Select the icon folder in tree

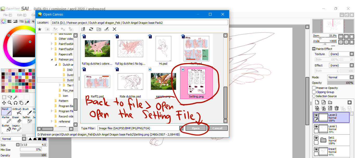pyautogui.click(x=65, y=96)
